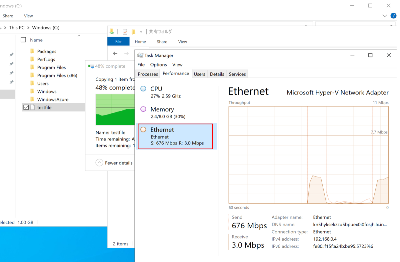Click the DNS name value

coord(350,225)
